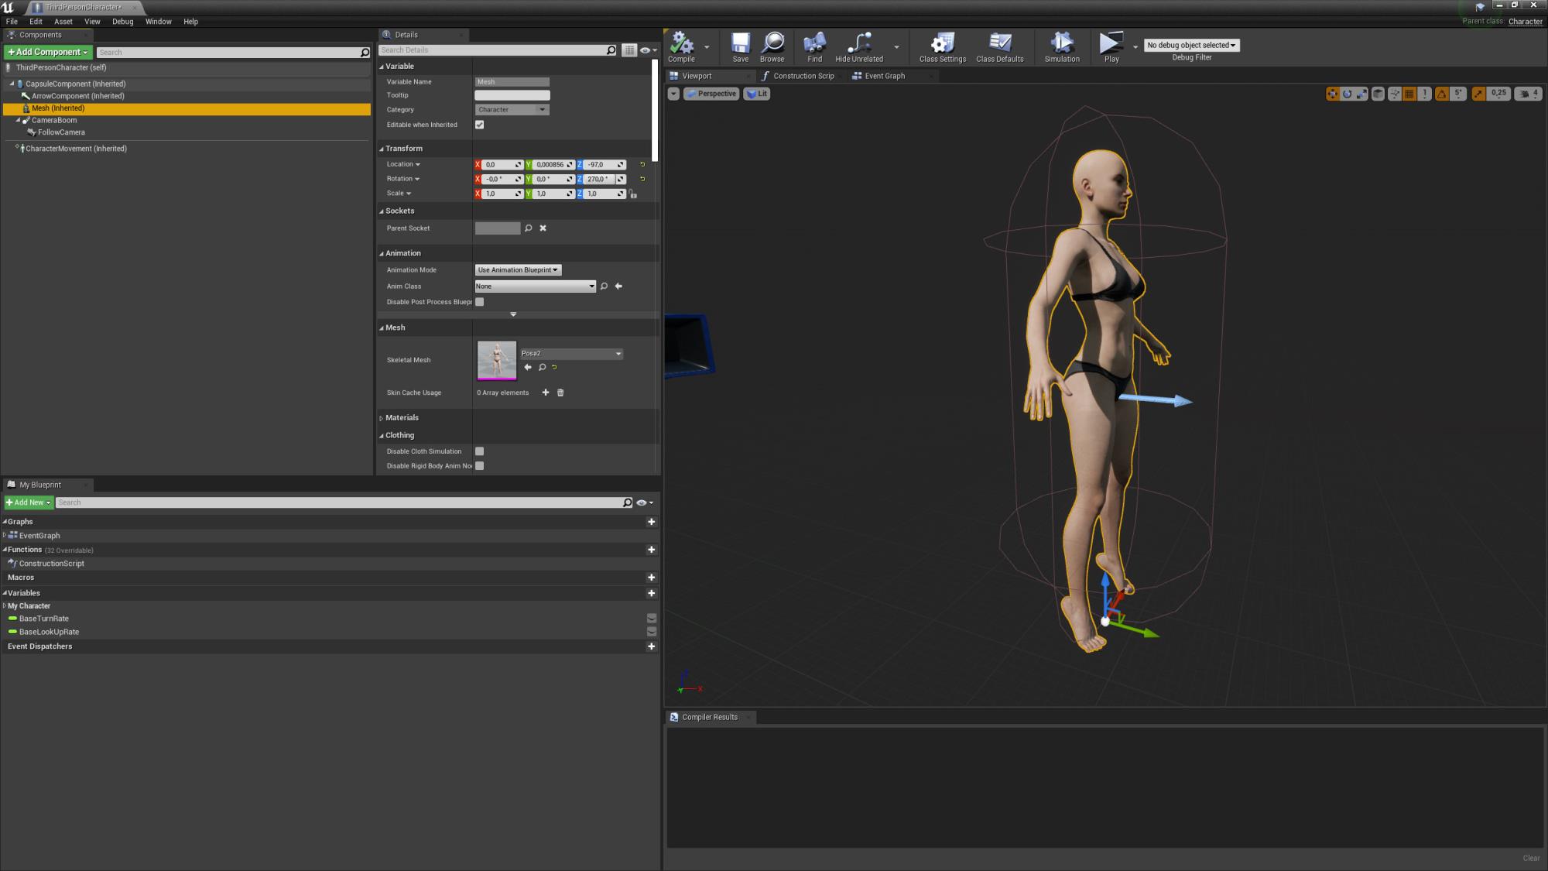The height and width of the screenshot is (871, 1548).
Task: Delete Skin Cache Usage array elements
Action: tap(560, 393)
